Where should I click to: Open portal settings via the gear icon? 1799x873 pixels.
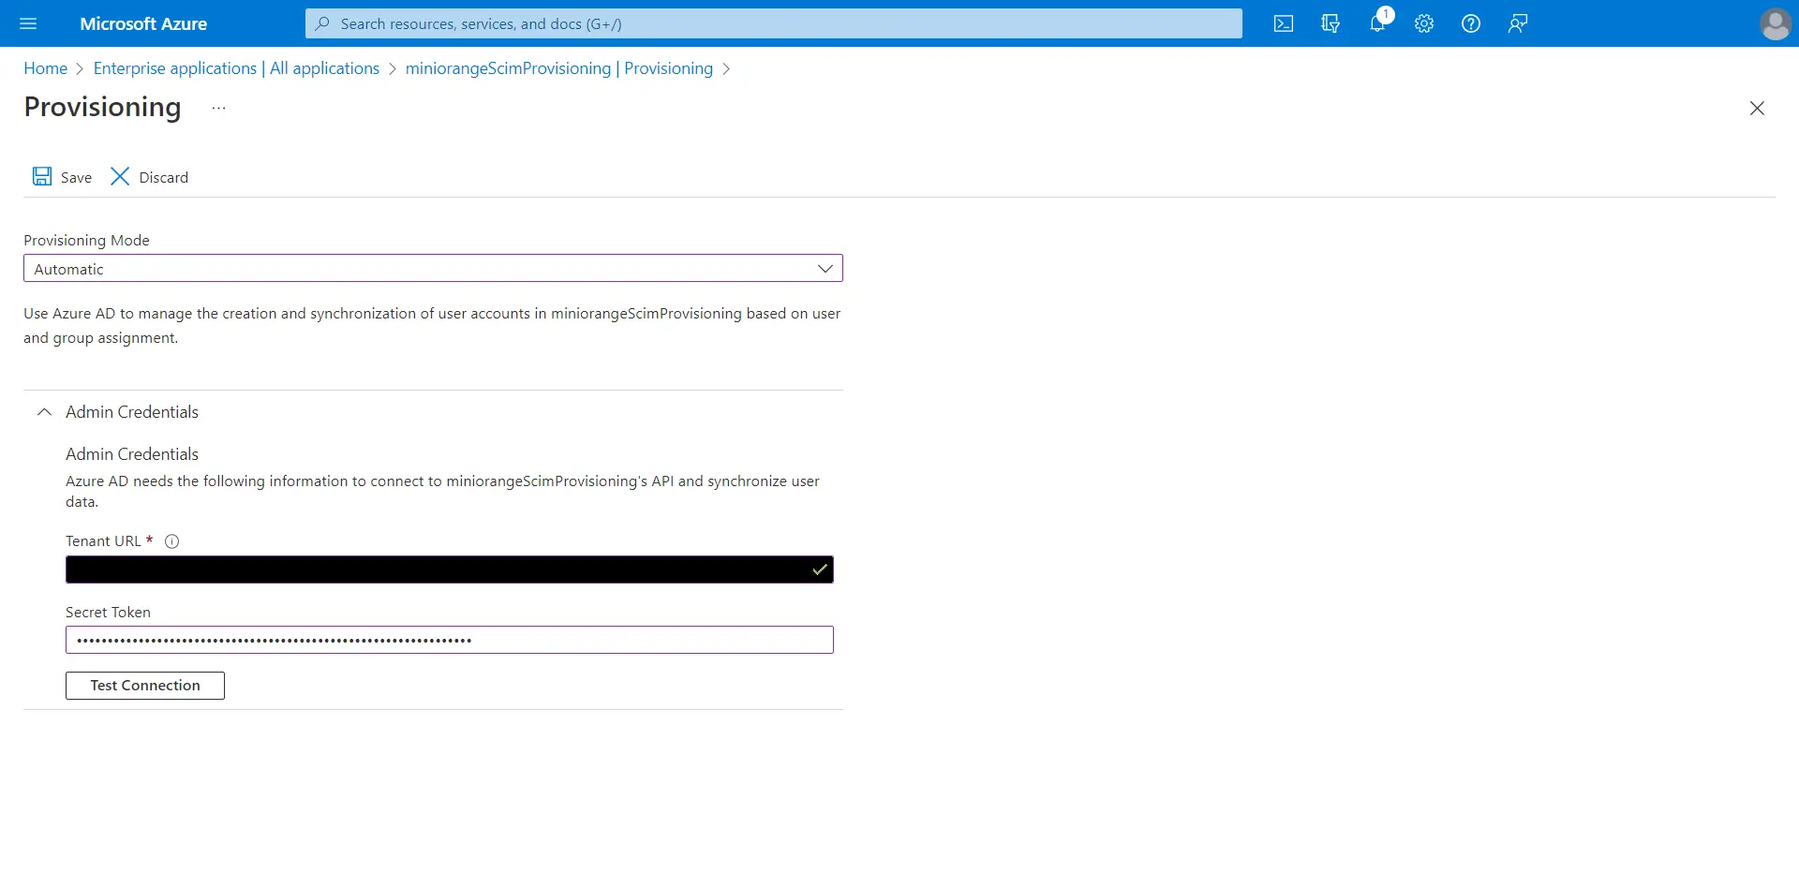point(1423,23)
